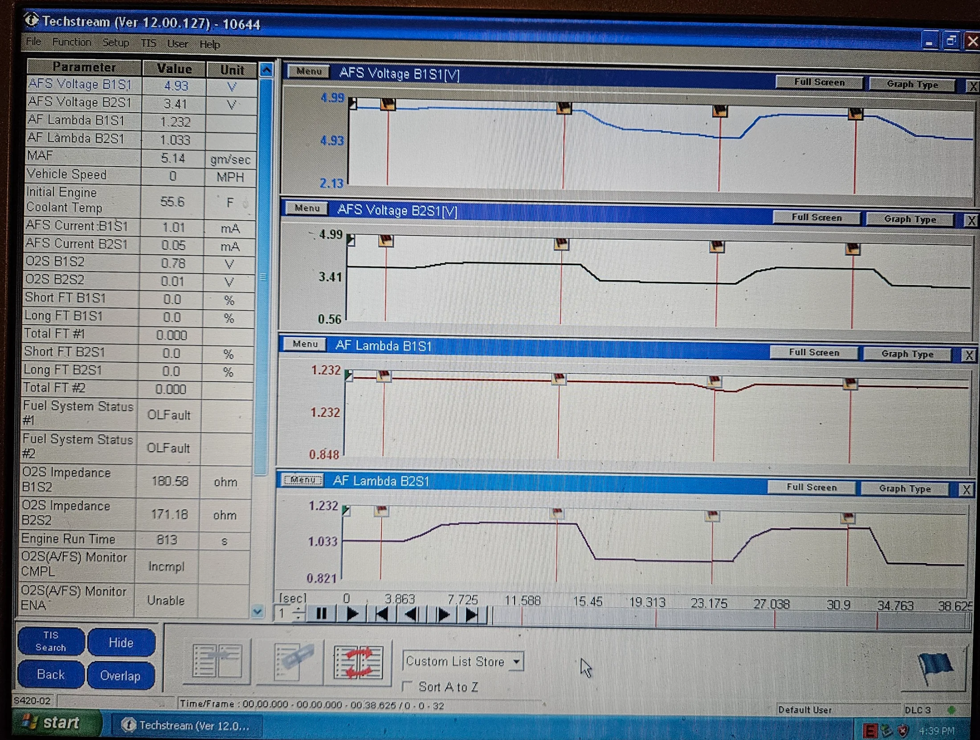Click the Value column header
This screenshot has height=740, width=980.
(174, 69)
